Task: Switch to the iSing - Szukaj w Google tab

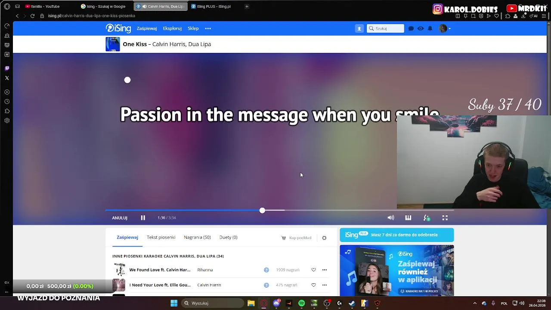Action: (106, 6)
